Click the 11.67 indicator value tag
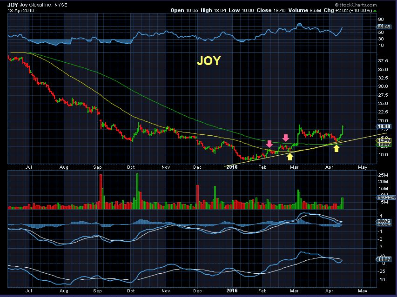The image size is (397, 297). (x=384, y=260)
